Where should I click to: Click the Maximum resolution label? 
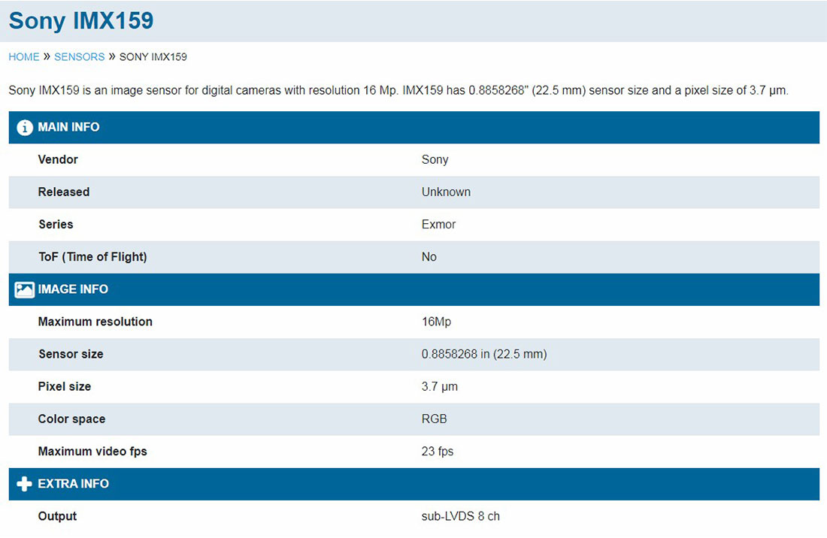(x=95, y=322)
